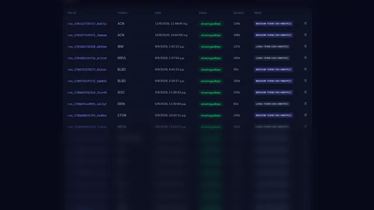Click the date 5/6/2026, 10:42:11
The height and width of the screenshot is (210, 374).
[x=170, y=116]
